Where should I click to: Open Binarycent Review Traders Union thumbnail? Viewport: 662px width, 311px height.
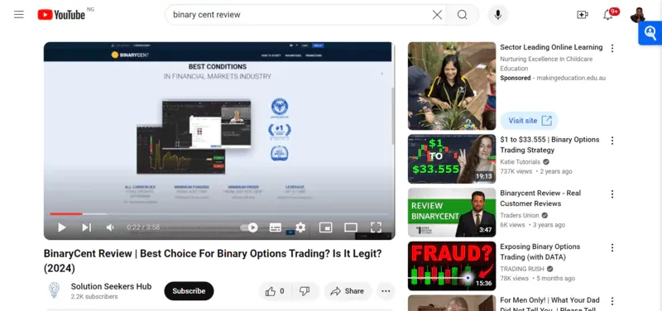(x=452, y=213)
